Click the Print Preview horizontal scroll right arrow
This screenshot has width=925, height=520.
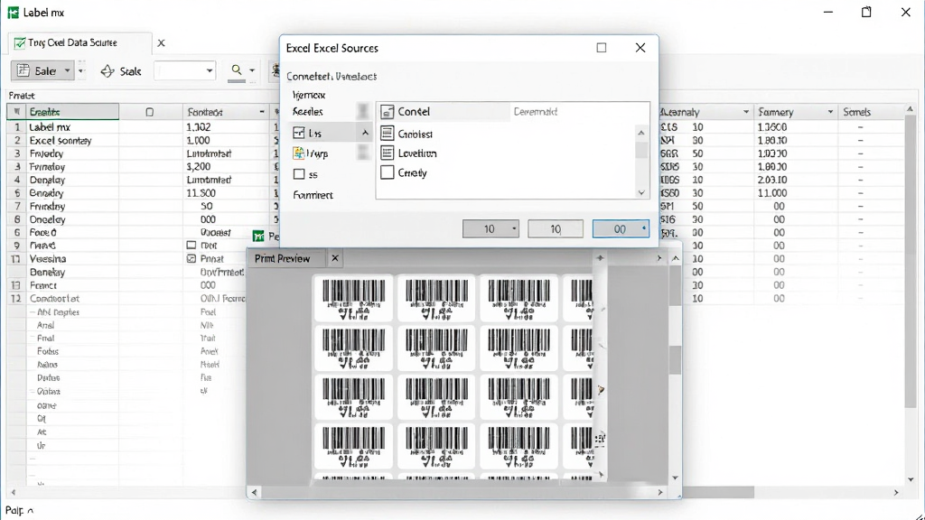click(x=660, y=492)
